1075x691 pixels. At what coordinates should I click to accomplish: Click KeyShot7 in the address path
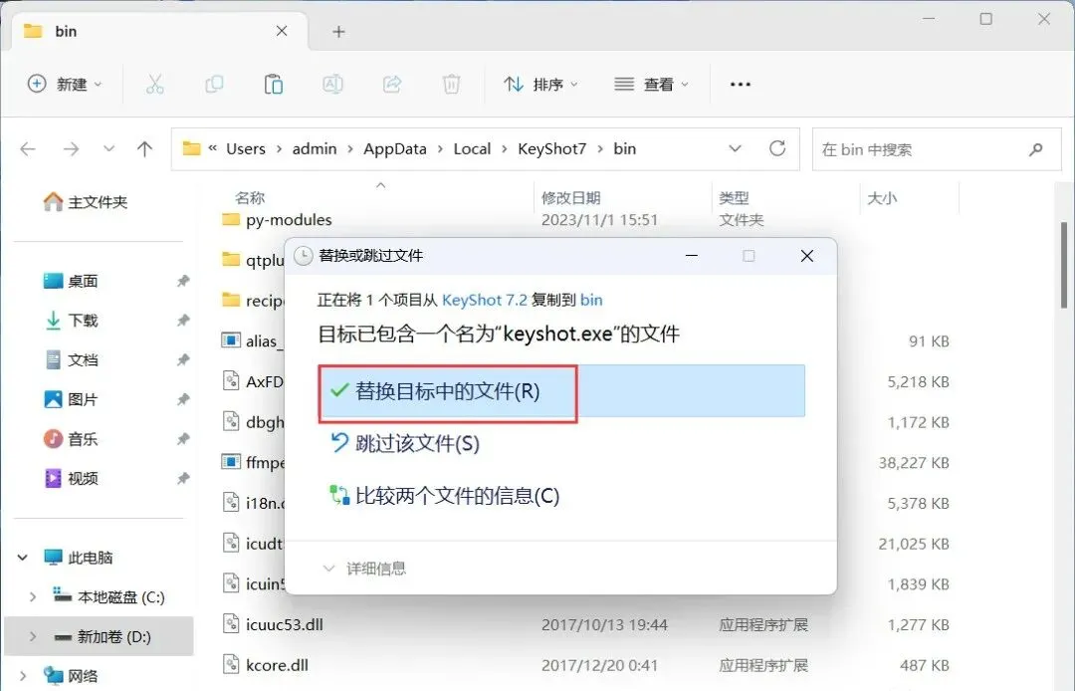pyautogui.click(x=551, y=148)
